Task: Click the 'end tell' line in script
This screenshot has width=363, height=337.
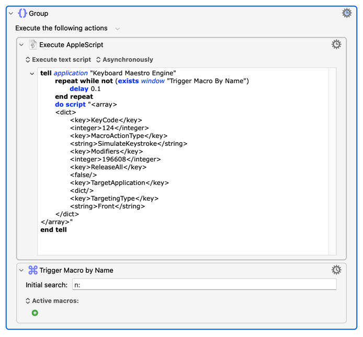Action: tap(53, 230)
